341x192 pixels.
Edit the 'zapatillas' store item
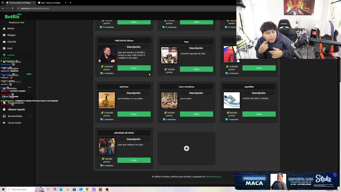coord(259,114)
